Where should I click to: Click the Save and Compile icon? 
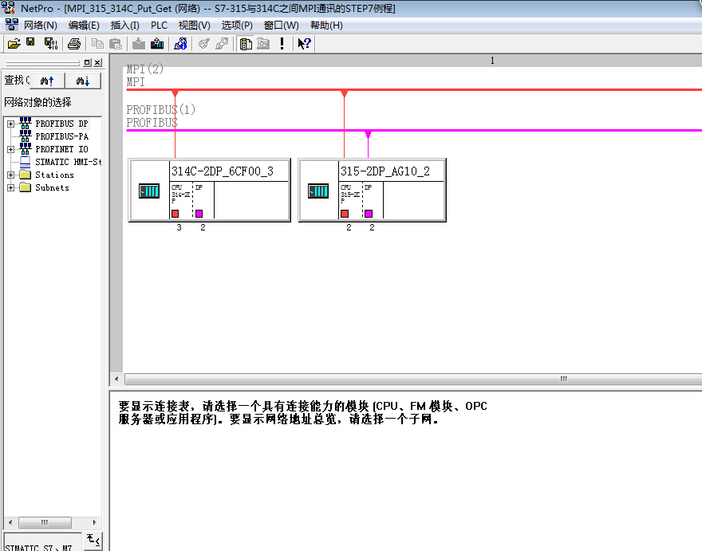[51, 43]
